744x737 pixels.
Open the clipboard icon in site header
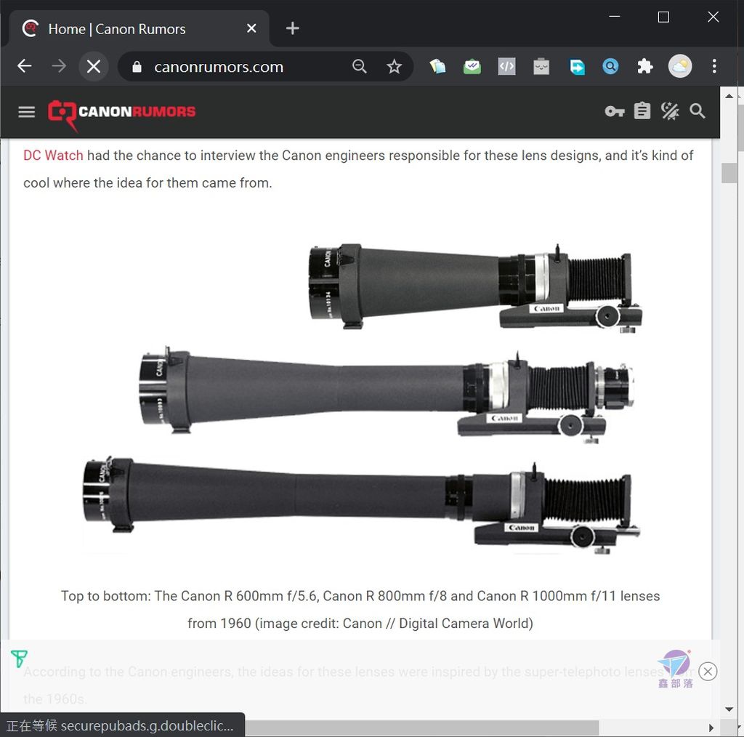(642, 111)
